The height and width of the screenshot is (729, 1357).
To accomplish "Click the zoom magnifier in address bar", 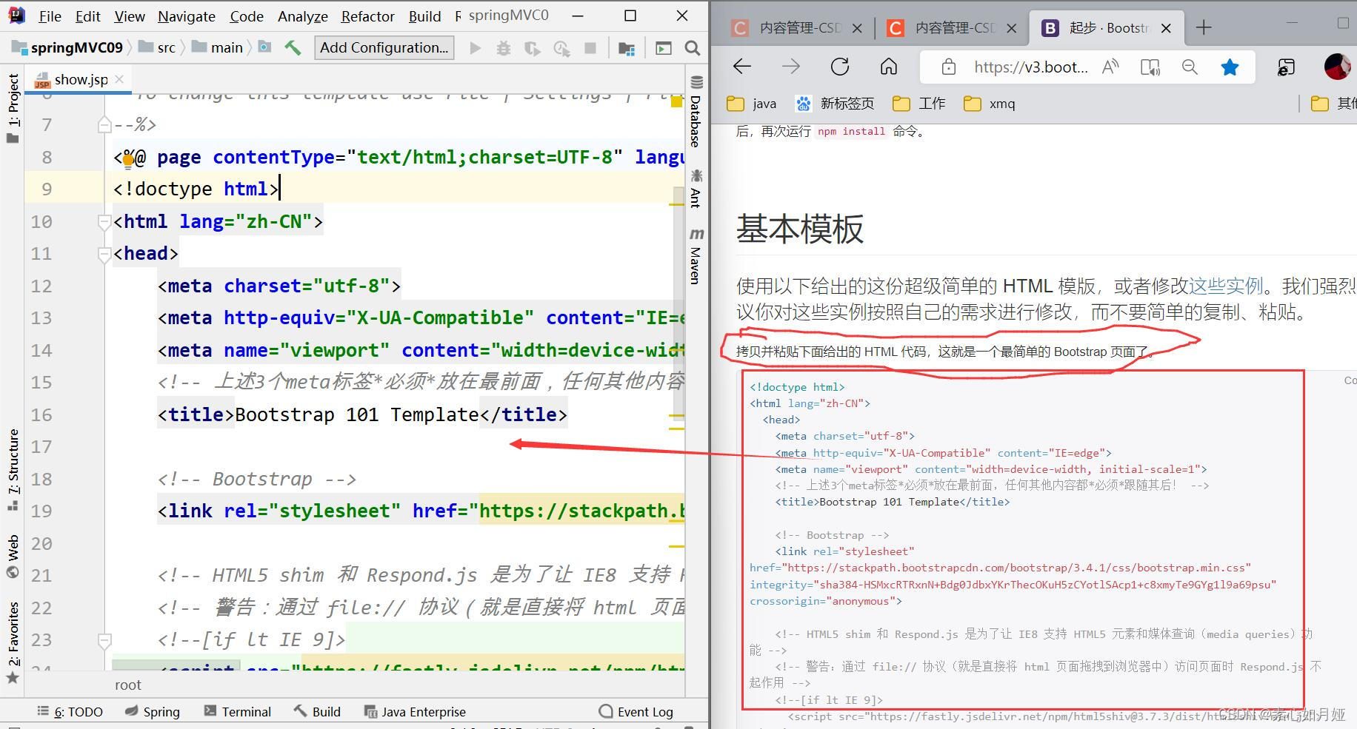I will [x=1190, y=67].
